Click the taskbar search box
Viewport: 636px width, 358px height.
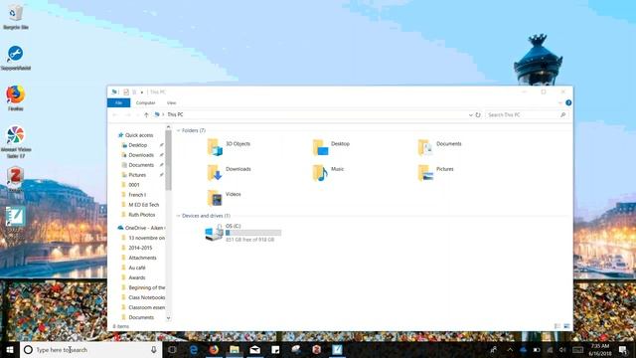pyautogui.click(x=90, y=349)
